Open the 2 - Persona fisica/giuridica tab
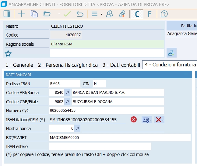Viewport: 197px width, 166px height. click(68, 65)
